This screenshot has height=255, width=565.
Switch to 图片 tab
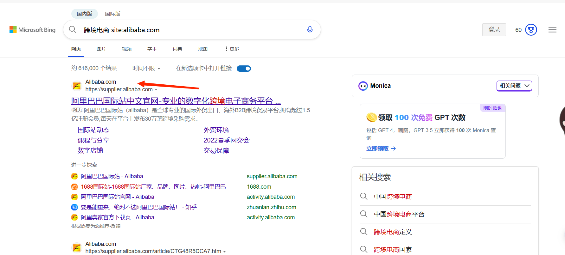coord(101,49)
